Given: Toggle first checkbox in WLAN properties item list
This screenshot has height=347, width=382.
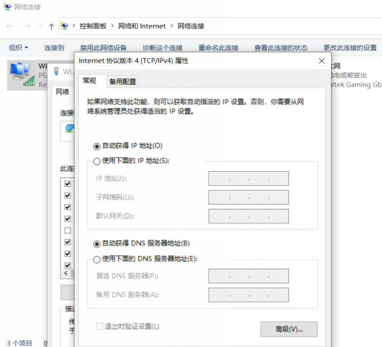Looking at the screenshot, I should tap(67, 184).
